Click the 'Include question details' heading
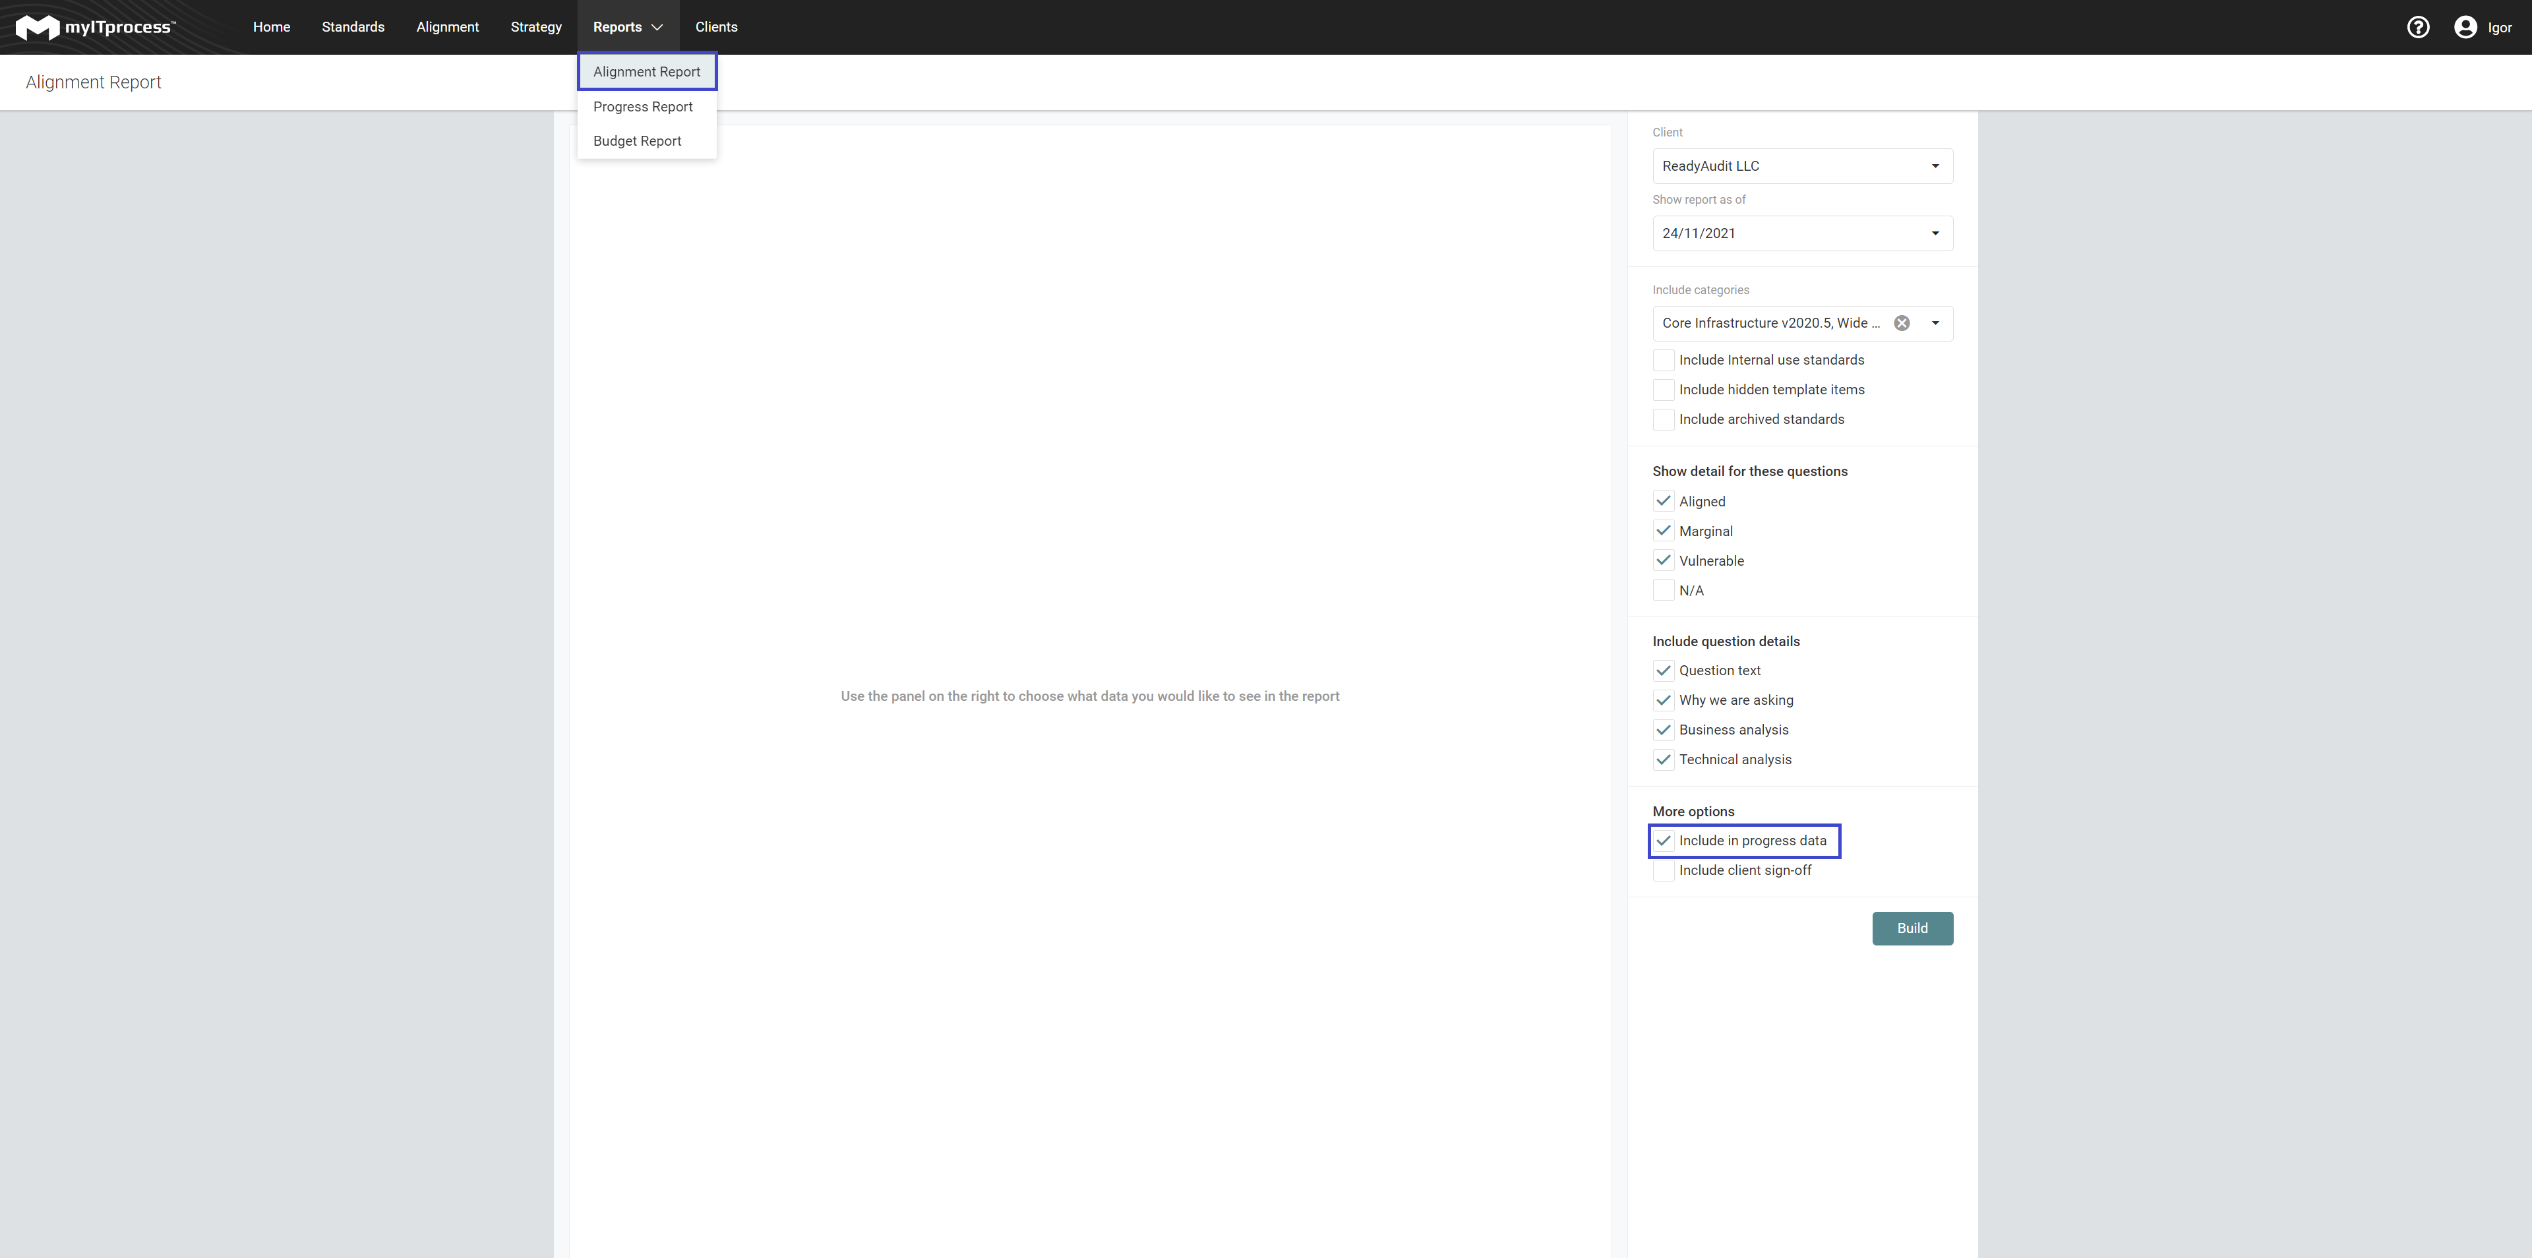This screenshot has width=2532, height=1258. [x=1726, y=642]
